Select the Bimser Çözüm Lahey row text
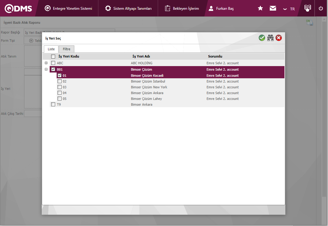Image resolution: width=328 pixels, height=226 pixels. coord(146,99)
